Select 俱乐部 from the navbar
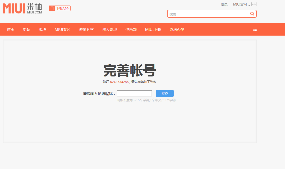Image resolution: width=285 pixels, height=169 pixels. pos(131,30)
